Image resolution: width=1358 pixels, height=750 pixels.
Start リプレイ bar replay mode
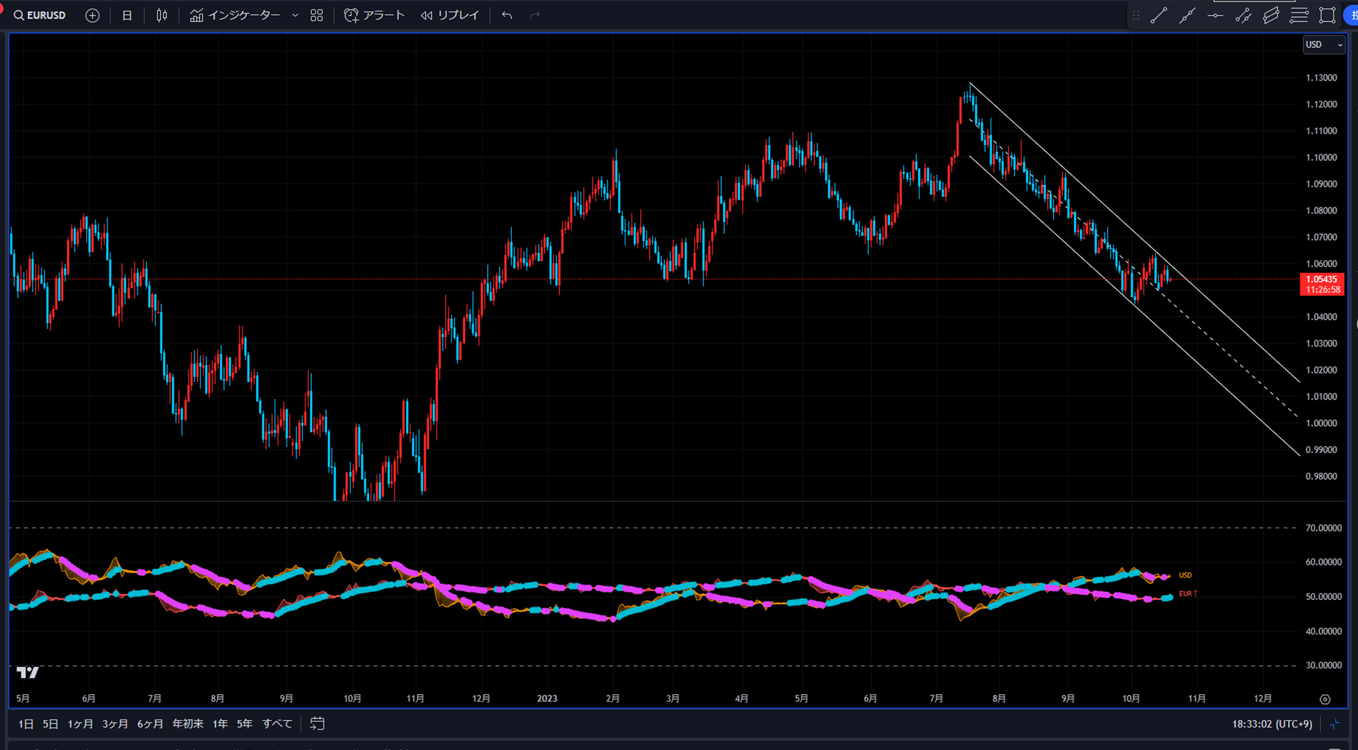[450, 15]
